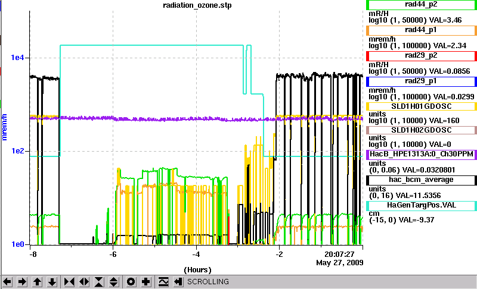
Task: Click the SCROLLING status text
Action: pos(207,282)
